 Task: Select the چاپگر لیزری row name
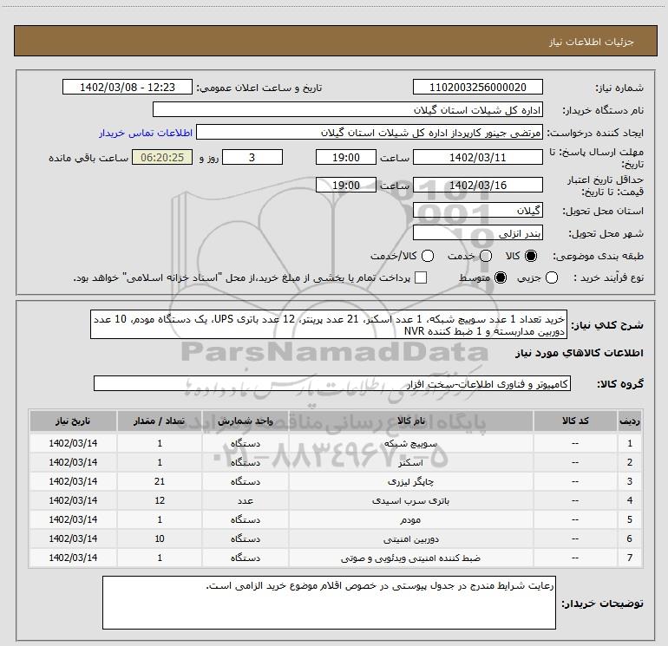[x=410, y=481]
